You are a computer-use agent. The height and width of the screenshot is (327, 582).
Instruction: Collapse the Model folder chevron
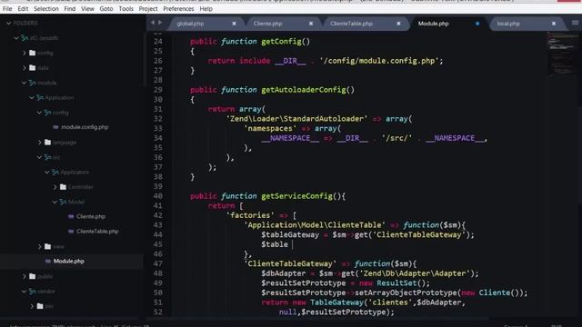[55, 202]
